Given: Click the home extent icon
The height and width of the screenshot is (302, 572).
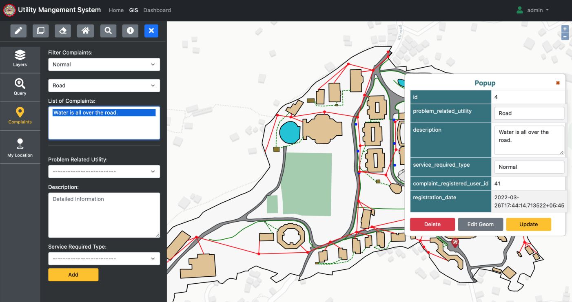Looking at the screenshot, I should [85, 31].
